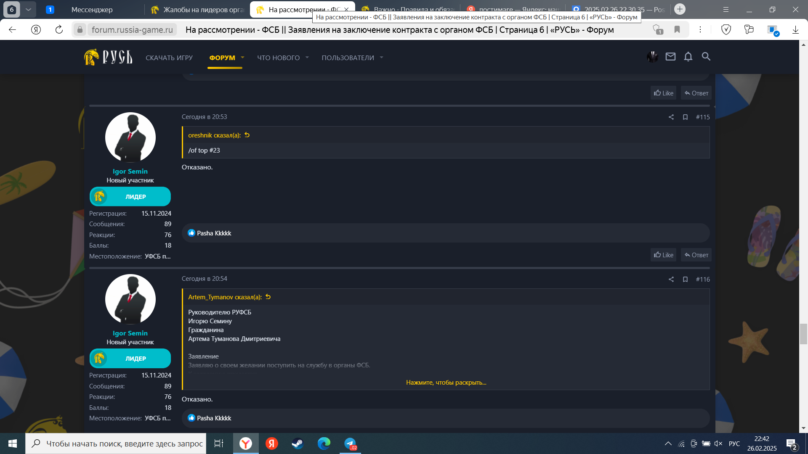The image size is (808, 454).
Task: Click the browser downloads arrow icon
Action: click(795, 30)
